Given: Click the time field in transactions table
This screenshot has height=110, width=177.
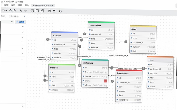Looking at the screenshot, I should [x=101, y=39].
